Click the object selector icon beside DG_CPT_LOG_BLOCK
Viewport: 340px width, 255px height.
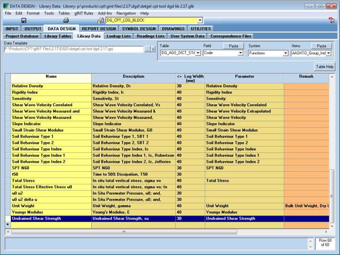click(x=100, y=20)
